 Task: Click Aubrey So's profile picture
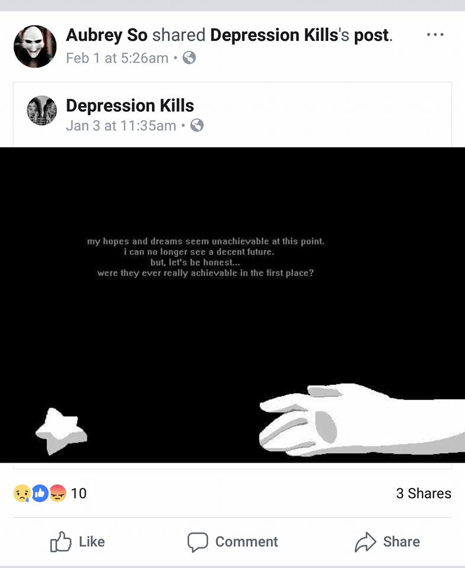[x=35, y=46]
